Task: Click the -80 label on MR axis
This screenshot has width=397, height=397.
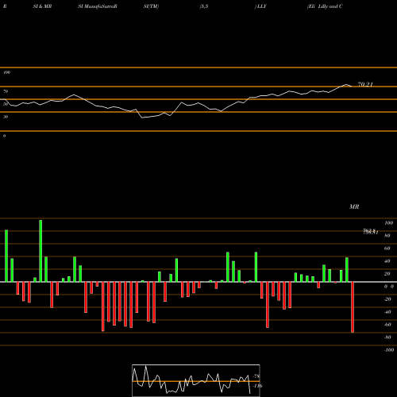Action: pyautogui.click(x=387, y=337)
